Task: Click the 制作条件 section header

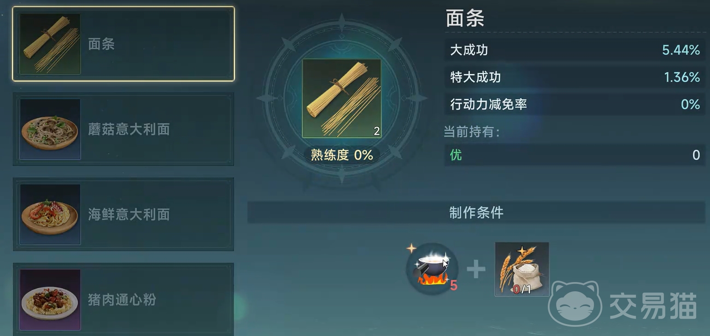Action: [476, 212]
